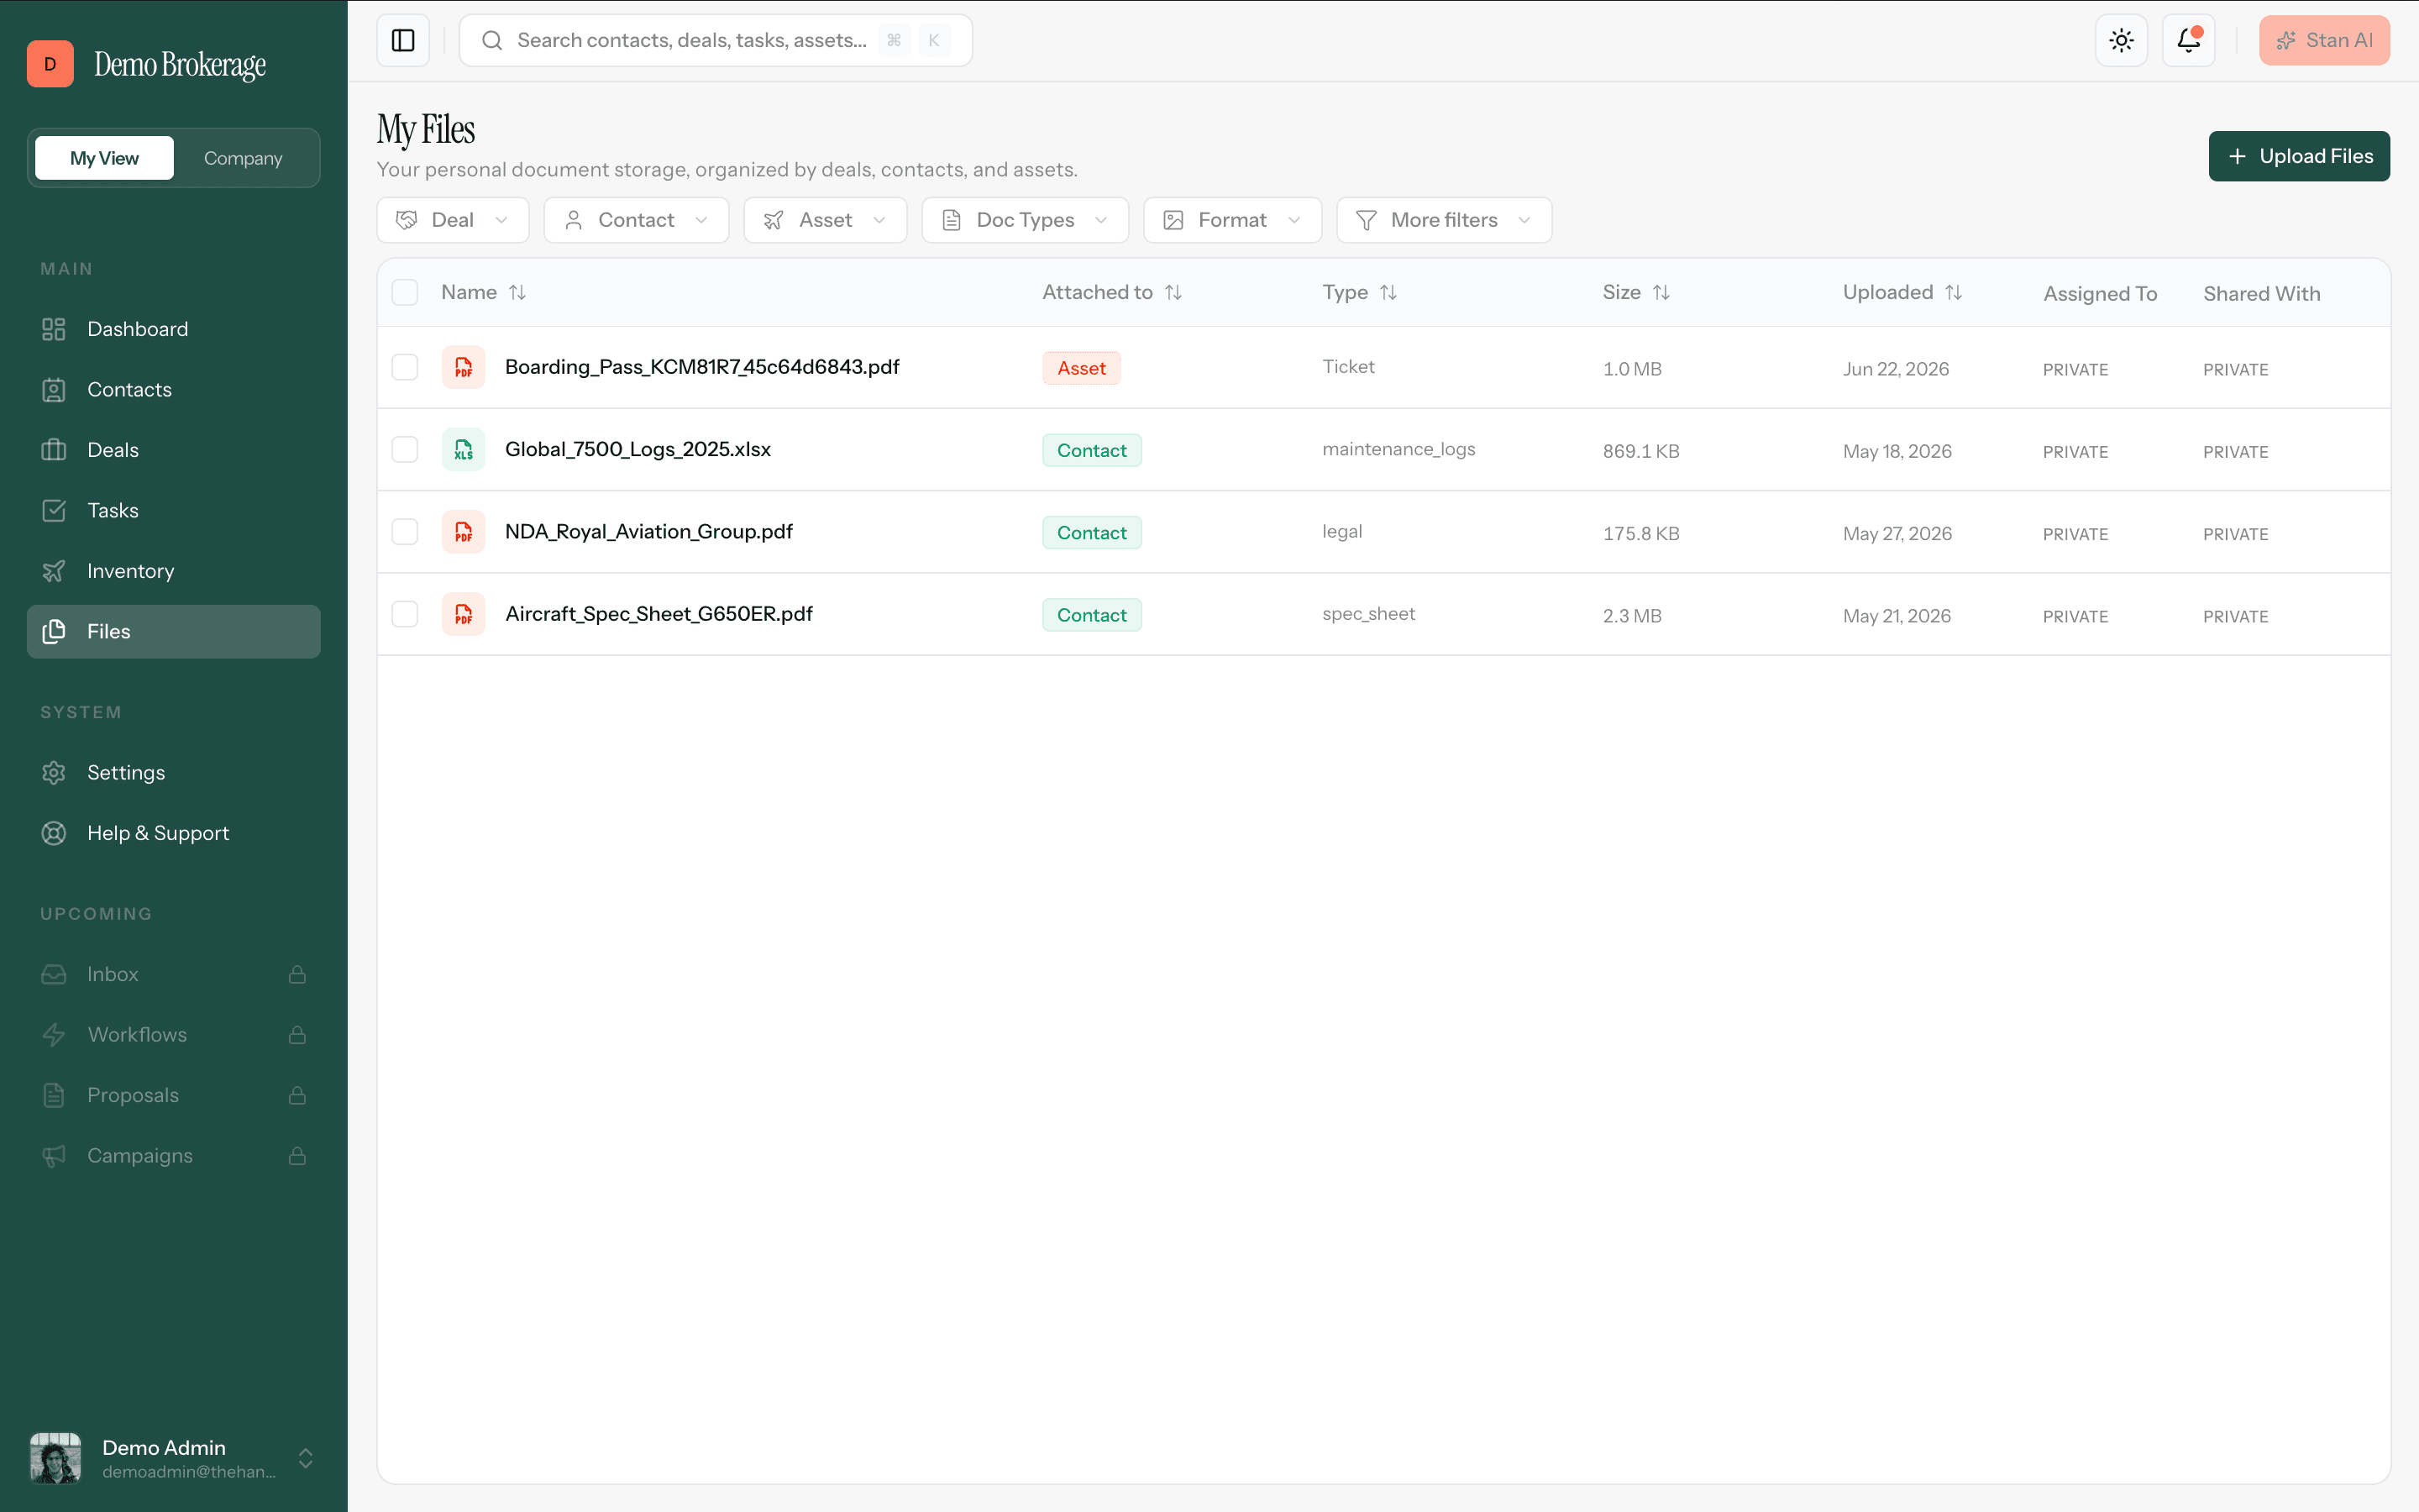This screenshot has width=2419, height=1512.
Task: Click the Tasks checkmark icon
Action: pos(54,511)
